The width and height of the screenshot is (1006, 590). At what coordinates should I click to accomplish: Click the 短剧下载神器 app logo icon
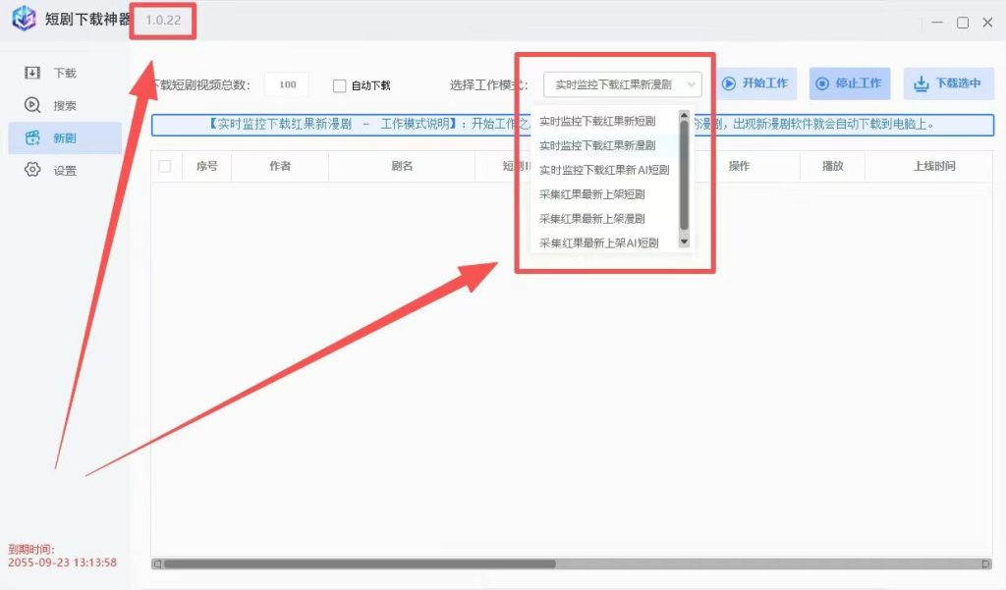[25, 19]
